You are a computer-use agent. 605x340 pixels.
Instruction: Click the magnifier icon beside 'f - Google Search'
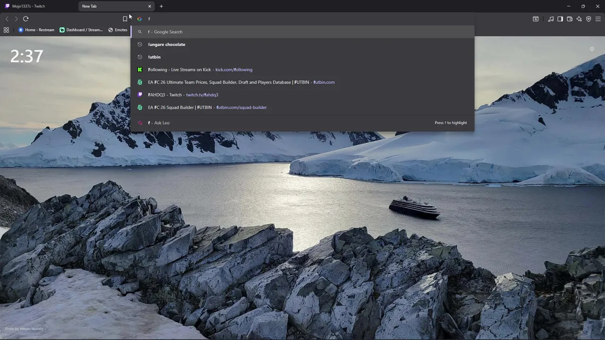coord(139,32)
